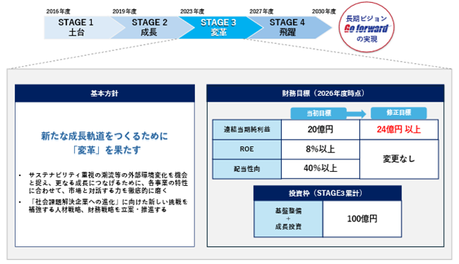Viewport: 459px width, 264px height.
Task: Click the 財務目標（2026年度時点）header
Action: pos(325,94)
